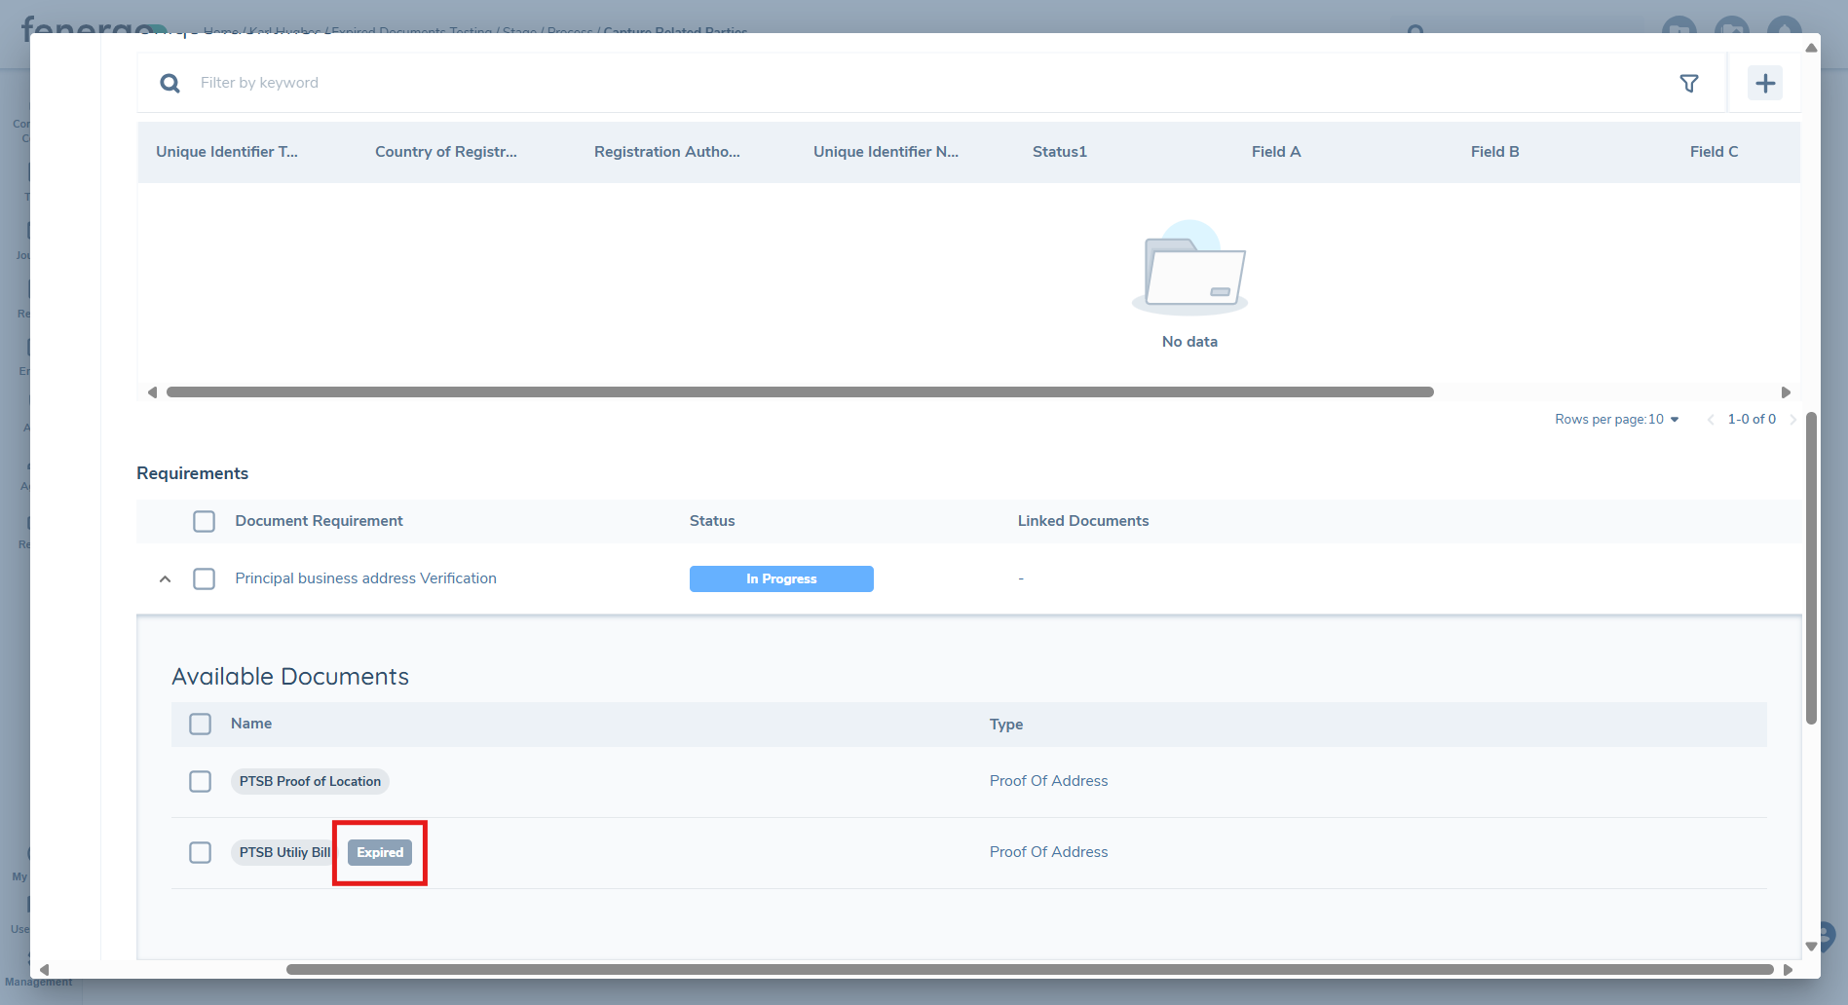Open the rows per page dropdown
The width and height of the screenshot is (1848, 1005).
(x=1673, y=419)
